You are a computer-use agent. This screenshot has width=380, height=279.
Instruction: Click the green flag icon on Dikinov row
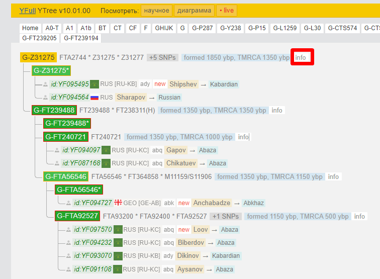[118, 256]
